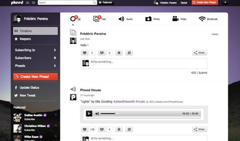240x141 pixels.
Task: Open the chat messages icon in top bar
Action: point(33,3)
